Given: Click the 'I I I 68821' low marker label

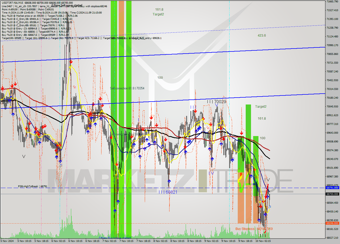Looking at the screenshot, I should (168, 192).
